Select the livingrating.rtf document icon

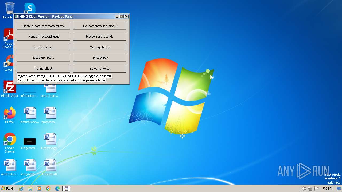click(30, 167)
